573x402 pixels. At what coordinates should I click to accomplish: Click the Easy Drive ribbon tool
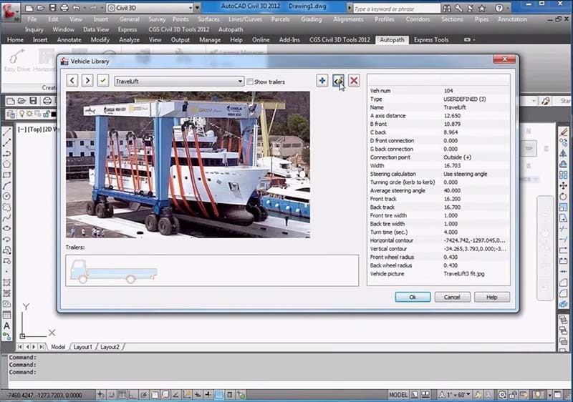pos(16,61)
